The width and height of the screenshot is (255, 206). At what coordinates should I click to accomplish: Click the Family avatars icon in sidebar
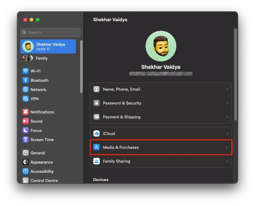tap(28, 58)
